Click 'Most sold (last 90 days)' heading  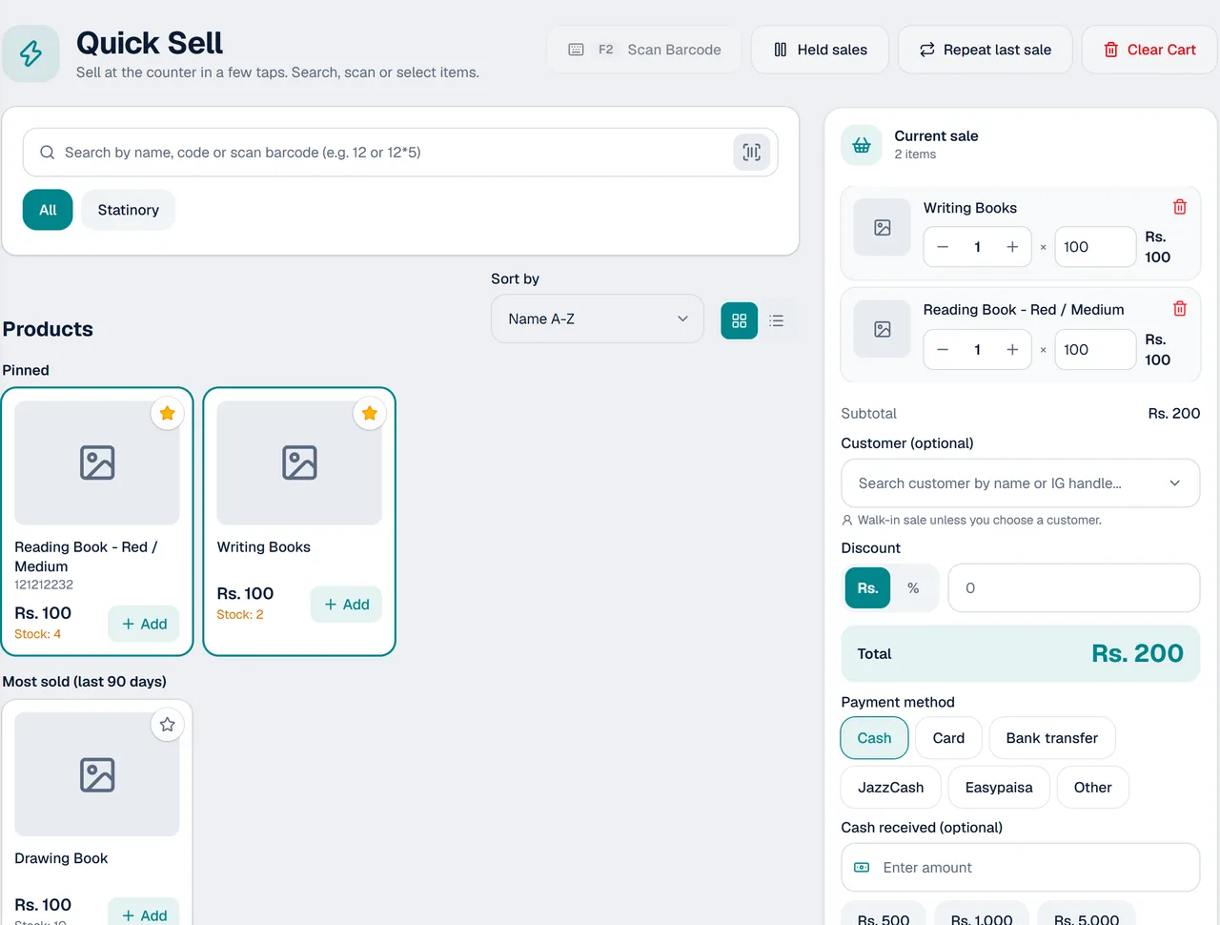point(84,682)
